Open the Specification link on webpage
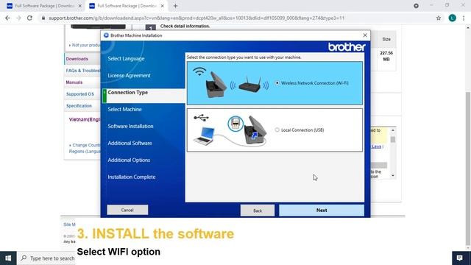 point(79,106)
